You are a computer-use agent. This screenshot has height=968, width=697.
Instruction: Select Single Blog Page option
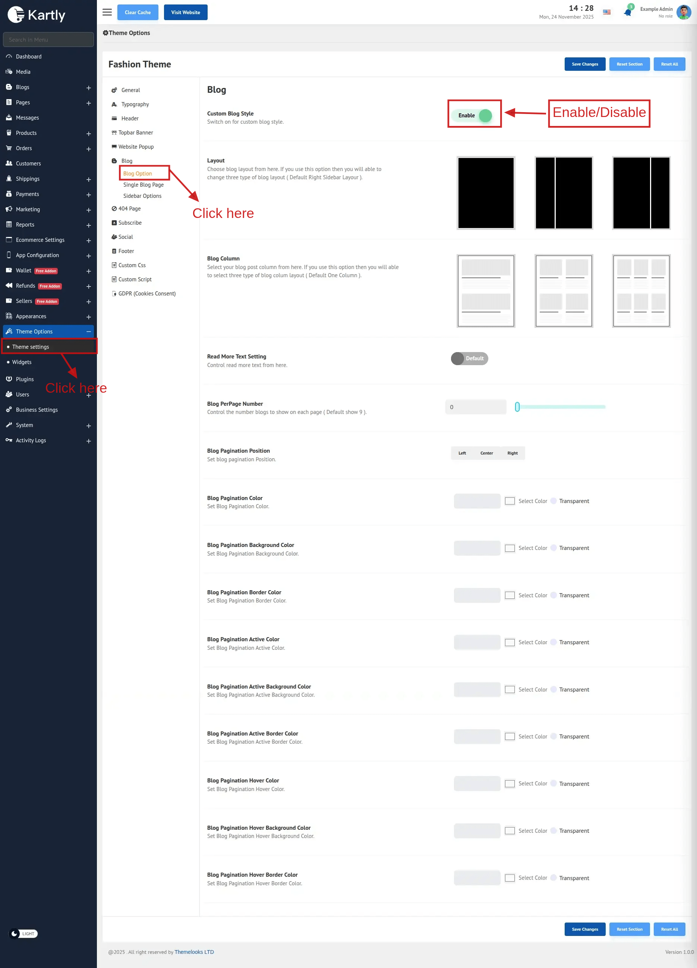click(x=143, y=185)
